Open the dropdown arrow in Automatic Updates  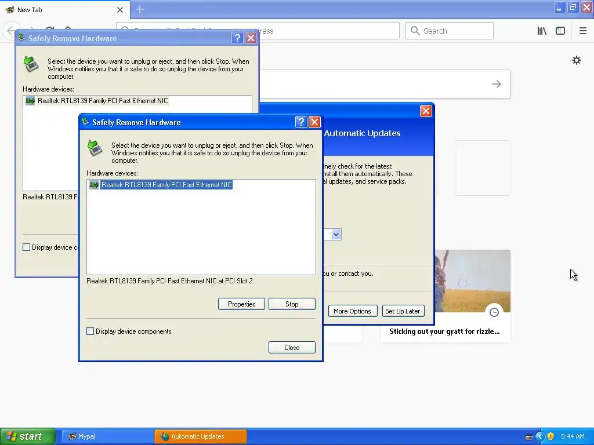[336, 235]
